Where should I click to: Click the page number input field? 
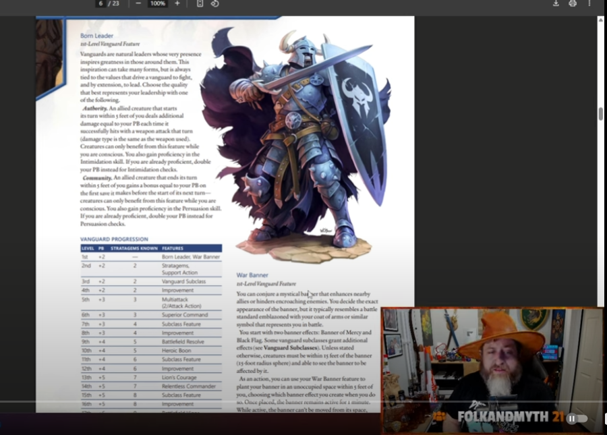(x=100, y=3)
